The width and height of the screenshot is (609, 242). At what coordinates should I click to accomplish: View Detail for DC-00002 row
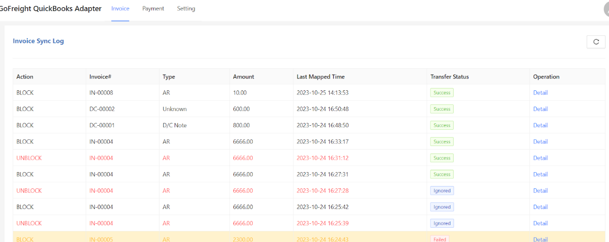point(540,109)
